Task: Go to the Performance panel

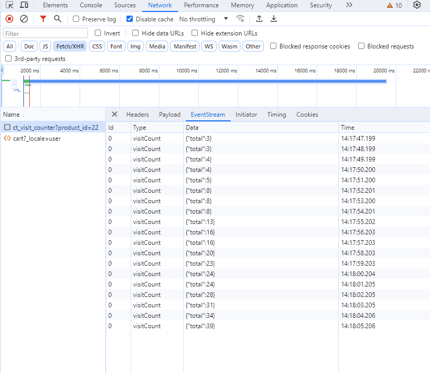Action: tap(201, 5)
